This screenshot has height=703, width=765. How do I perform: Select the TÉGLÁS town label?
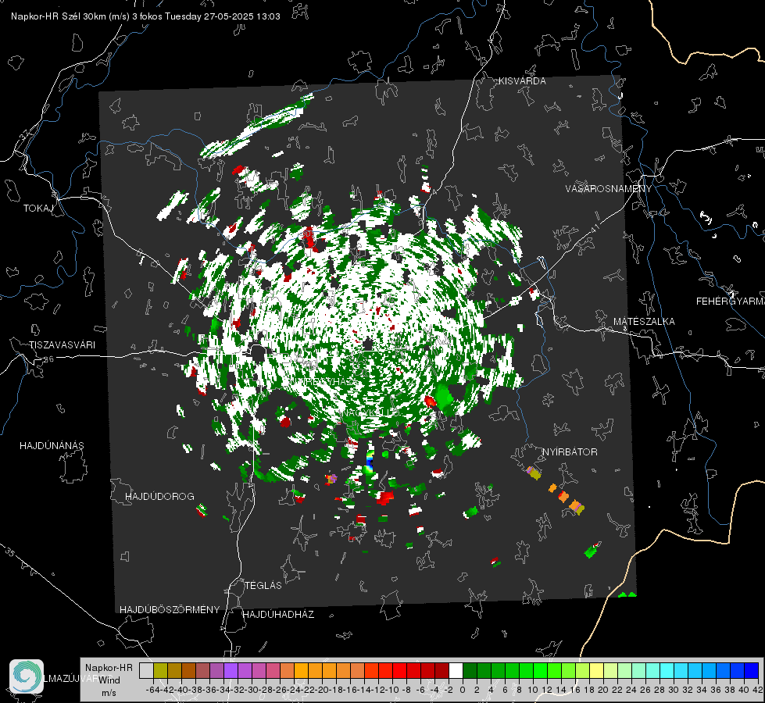coord(263,585)
